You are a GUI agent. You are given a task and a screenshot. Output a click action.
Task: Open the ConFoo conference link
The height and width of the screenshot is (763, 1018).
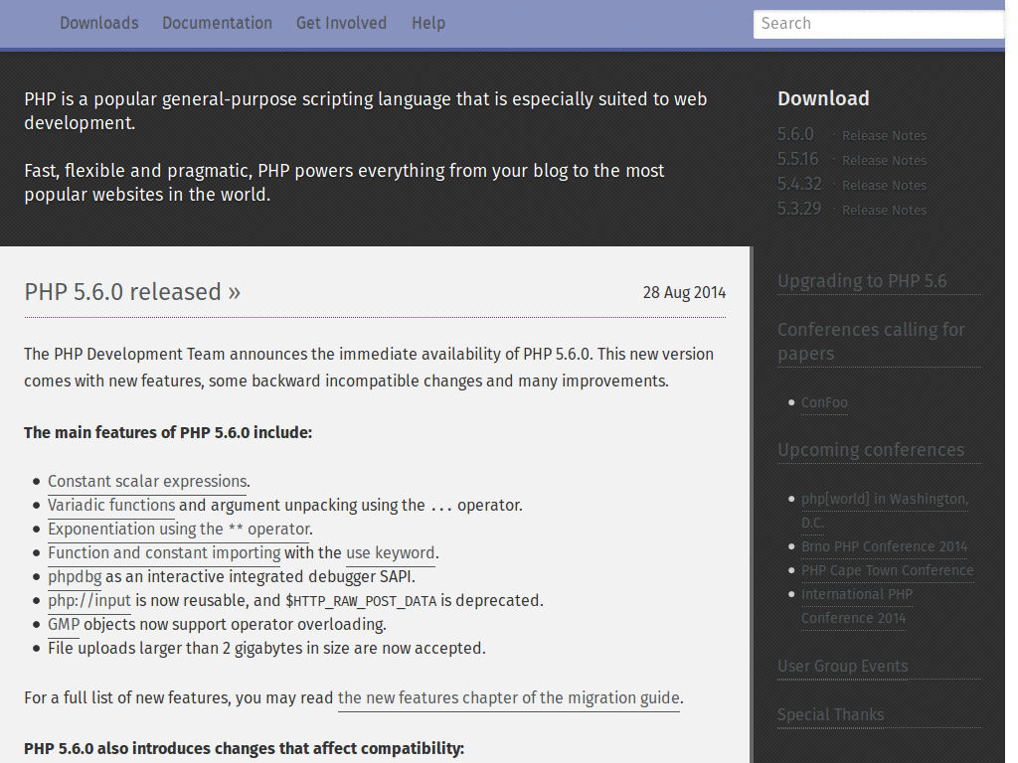click(x=824, y=402)
